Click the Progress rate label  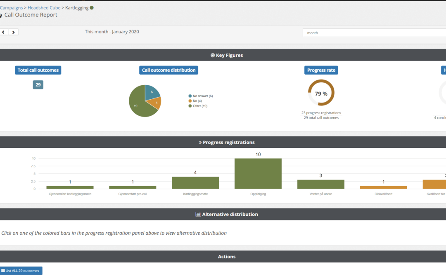(321, 70)
